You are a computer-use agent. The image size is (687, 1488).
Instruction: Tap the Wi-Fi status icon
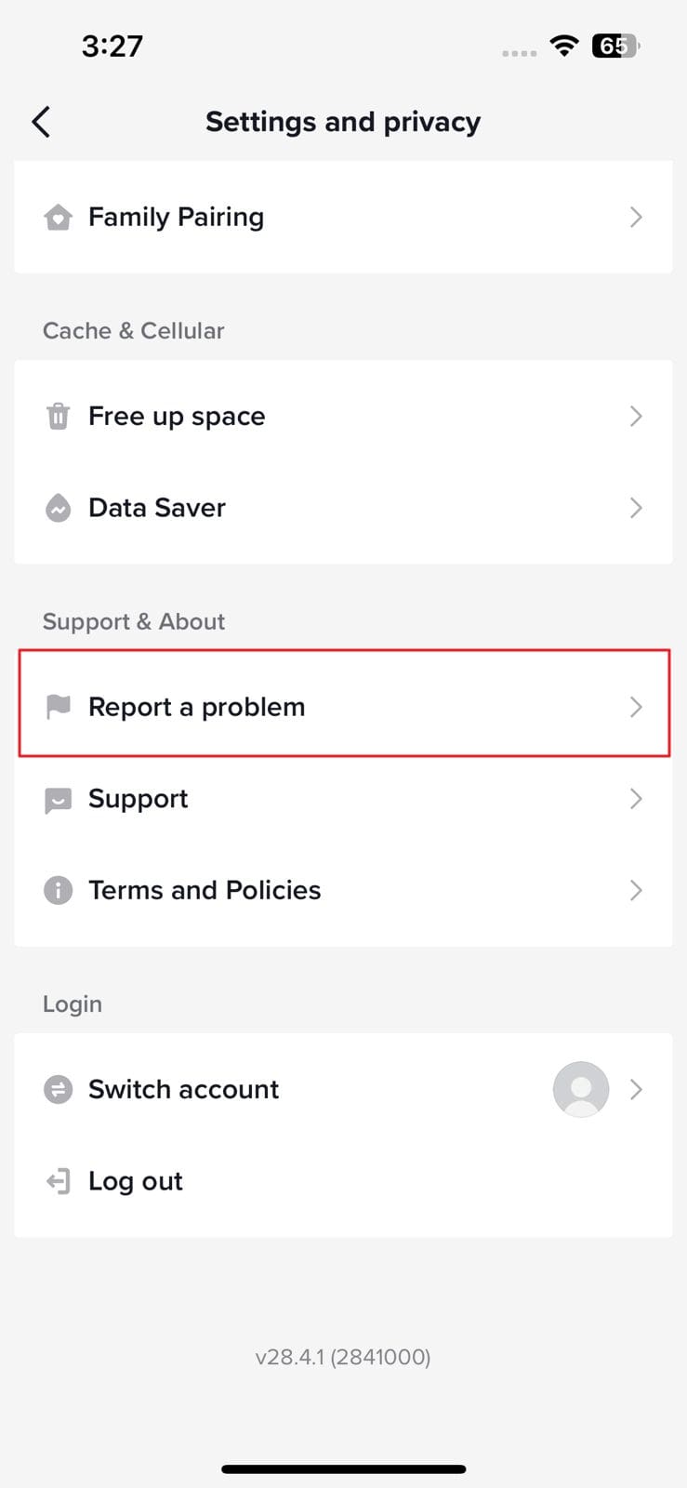(564, 45)
